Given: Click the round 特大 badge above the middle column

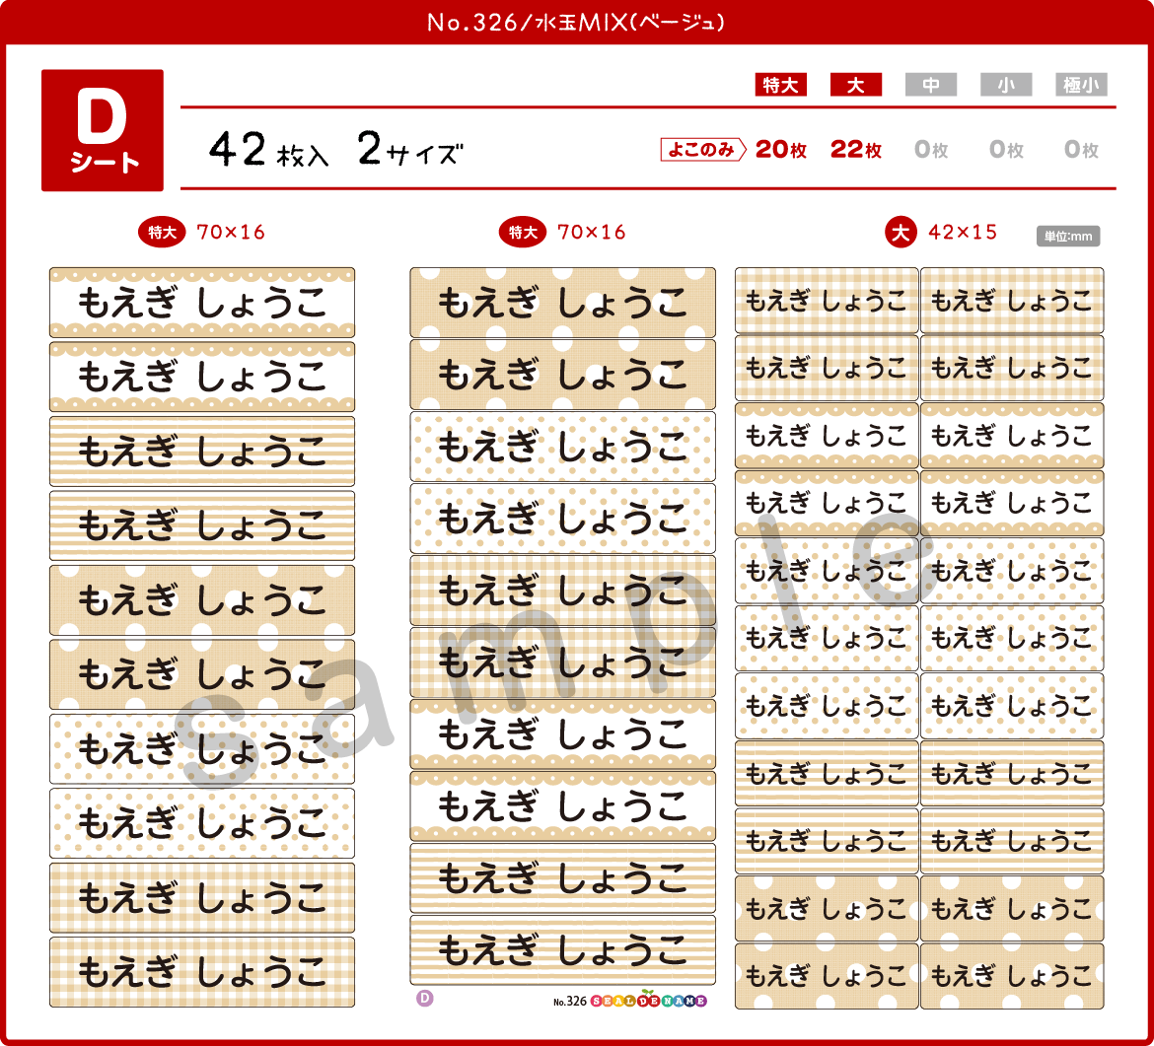Looking at the screenshot, I should pyautogui.click(x=523, y=233).
